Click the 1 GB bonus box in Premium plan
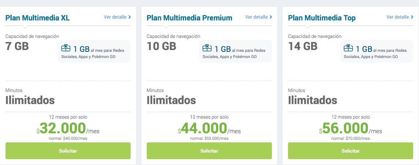Screen dimensions: 419x165 point(235,51)
